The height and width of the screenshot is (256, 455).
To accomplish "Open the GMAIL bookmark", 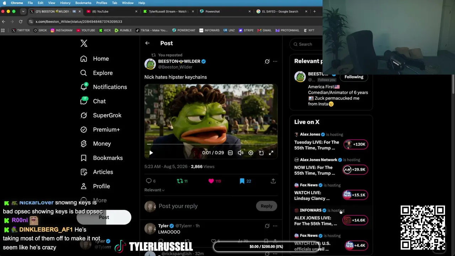I will point(264,31).
